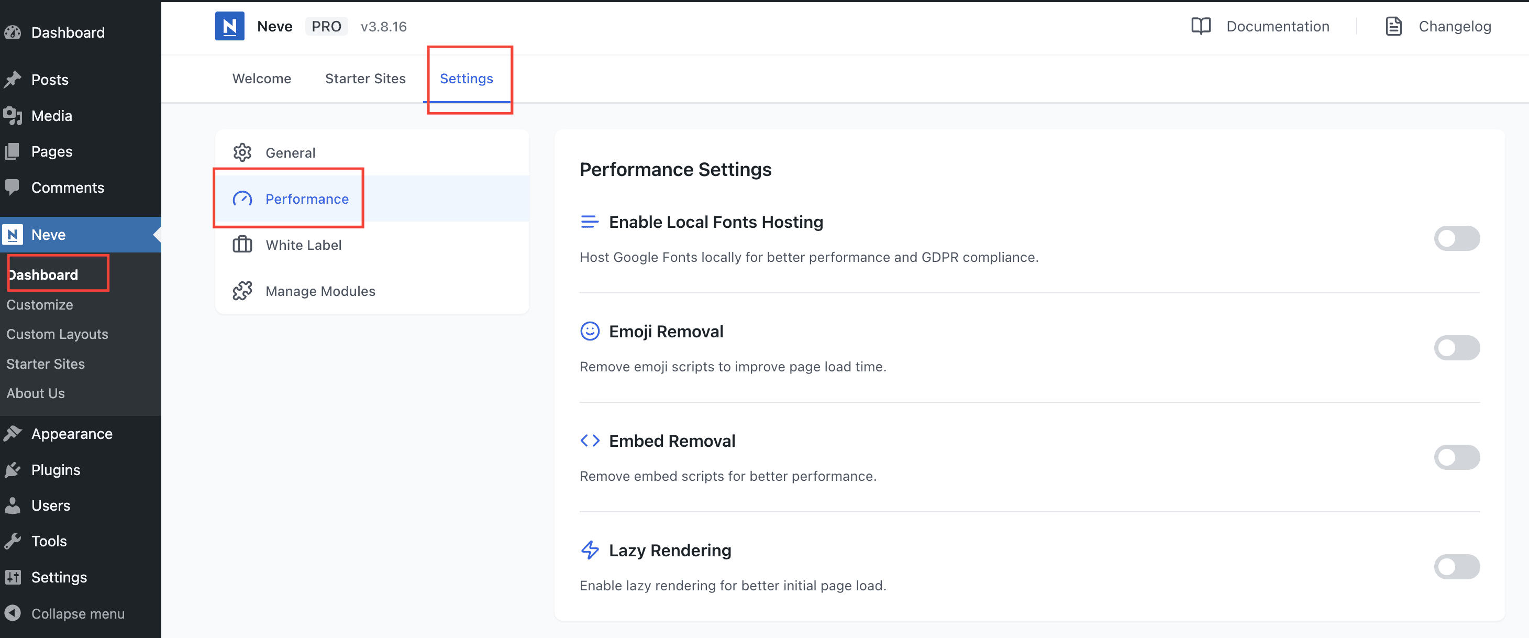Screen dimensions: 1529x638
Task: Click the Performance gauge icon
Action: [242, 199]
